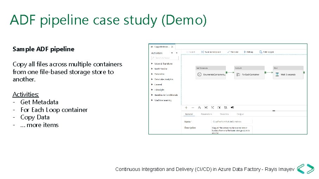Expand the Batch Service category
Screen dimensions: 319x179
click(160, 69)
